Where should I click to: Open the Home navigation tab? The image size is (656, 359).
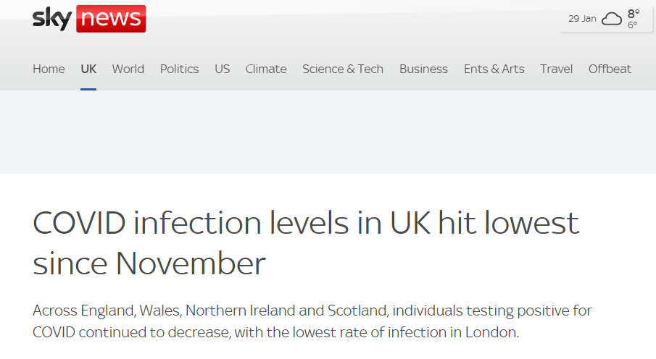pos(49,69)
